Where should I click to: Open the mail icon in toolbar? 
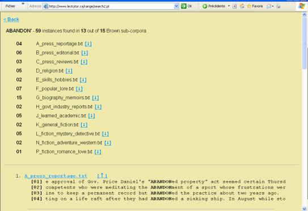[x=269, y=6]
